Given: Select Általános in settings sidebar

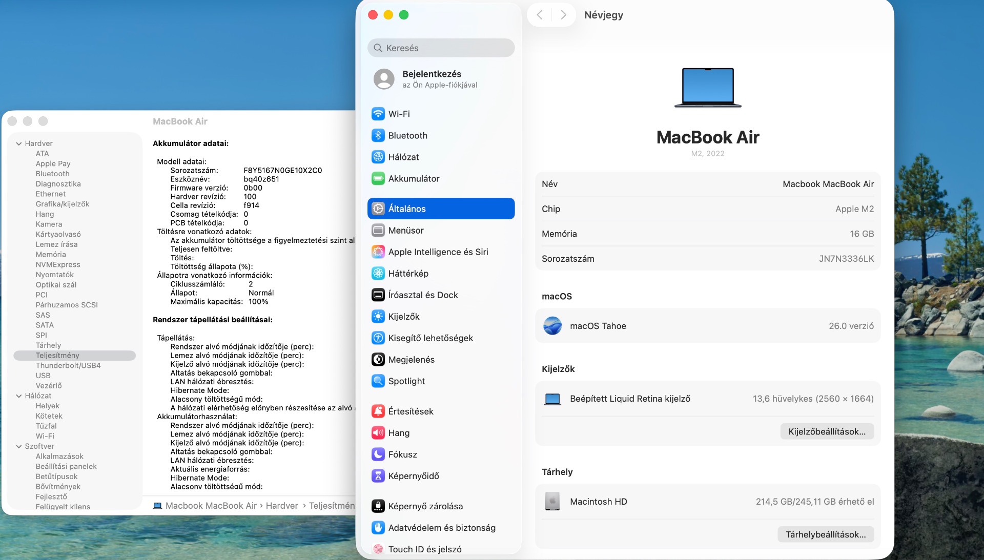Looking at the screenshot, I should [x=441, y=209].
